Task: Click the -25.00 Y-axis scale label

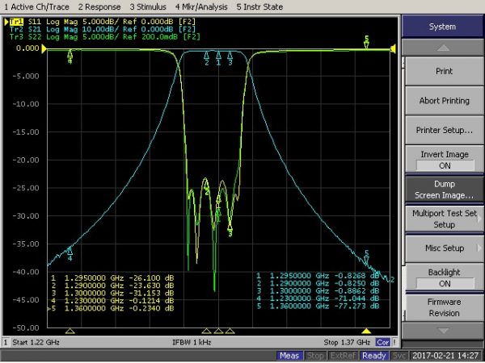Action: point(26,188)
